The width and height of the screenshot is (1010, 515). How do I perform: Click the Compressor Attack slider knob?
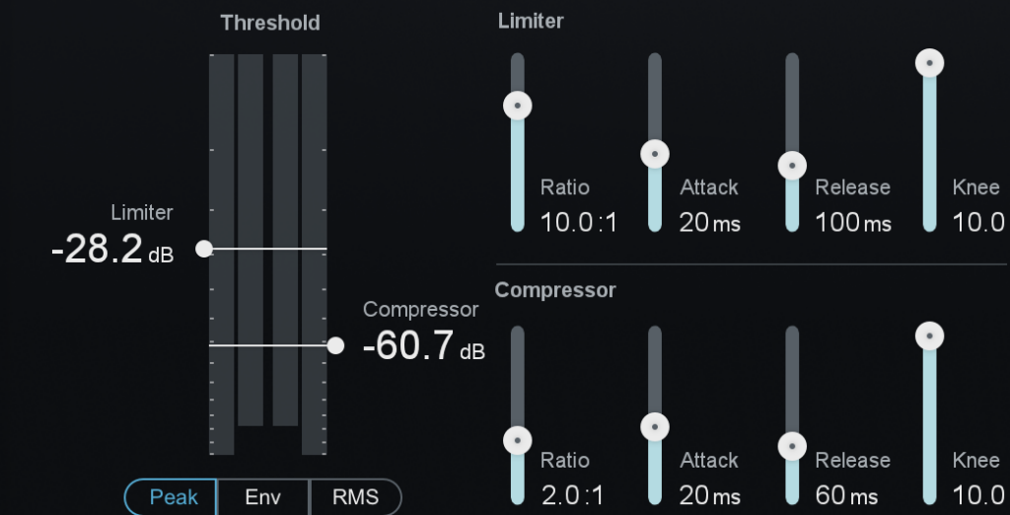click(x=655, y=427)
